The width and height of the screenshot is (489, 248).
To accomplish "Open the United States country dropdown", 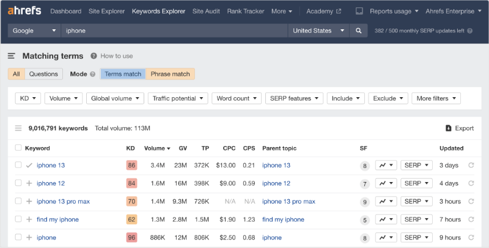I will (x=318, y=31).
